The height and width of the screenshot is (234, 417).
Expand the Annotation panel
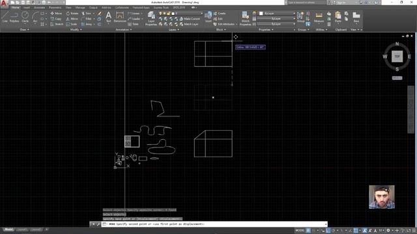[x=124, y=30]
